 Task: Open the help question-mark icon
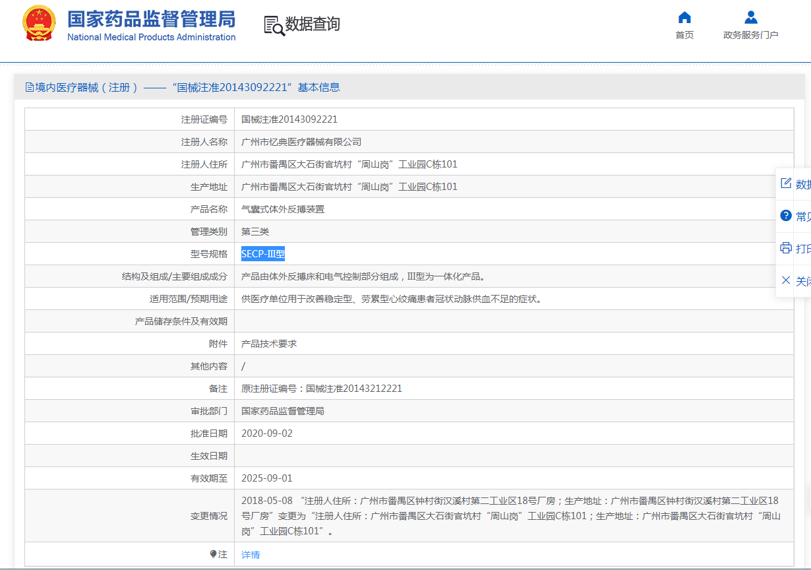(785, 216)
